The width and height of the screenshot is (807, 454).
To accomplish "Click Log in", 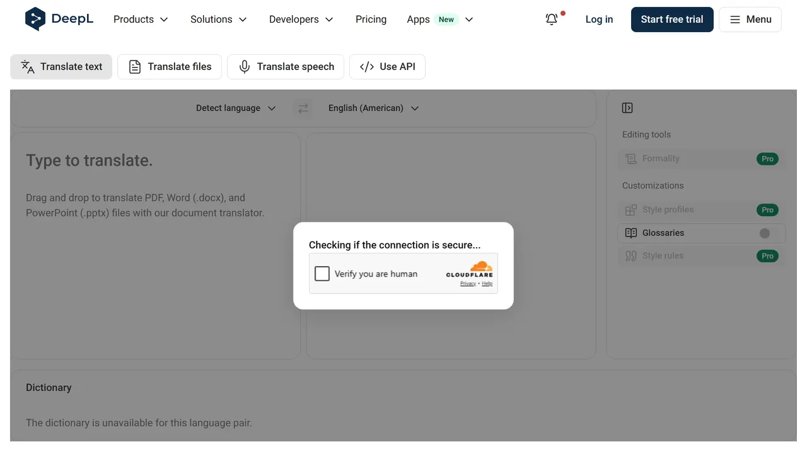I will pos(599,20).
